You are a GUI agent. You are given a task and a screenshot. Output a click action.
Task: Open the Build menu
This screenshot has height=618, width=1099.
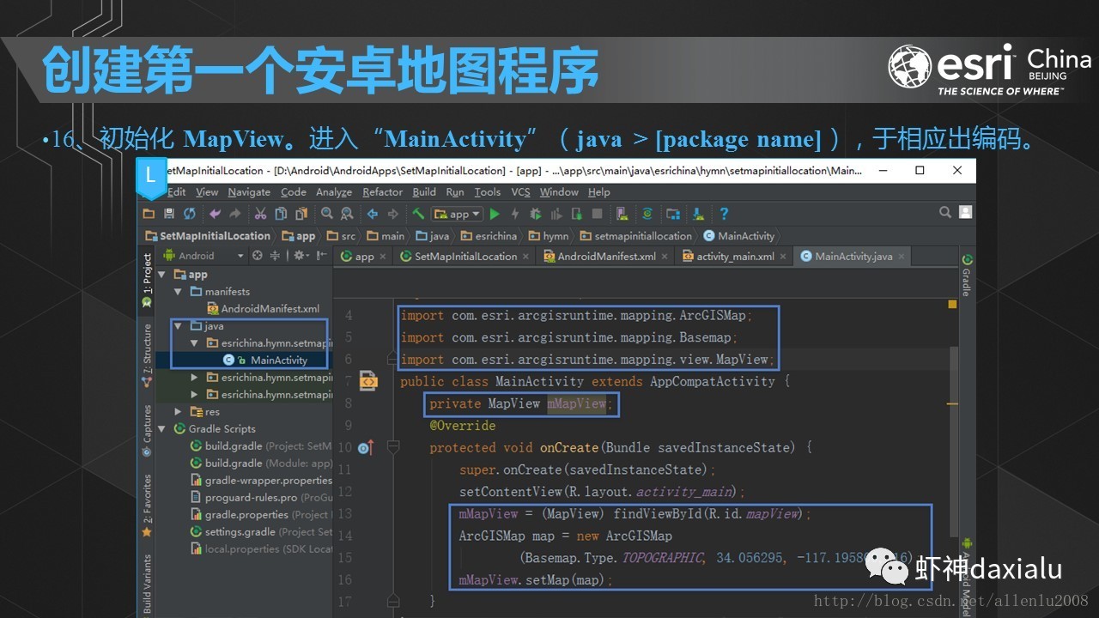tap(424, 192)
